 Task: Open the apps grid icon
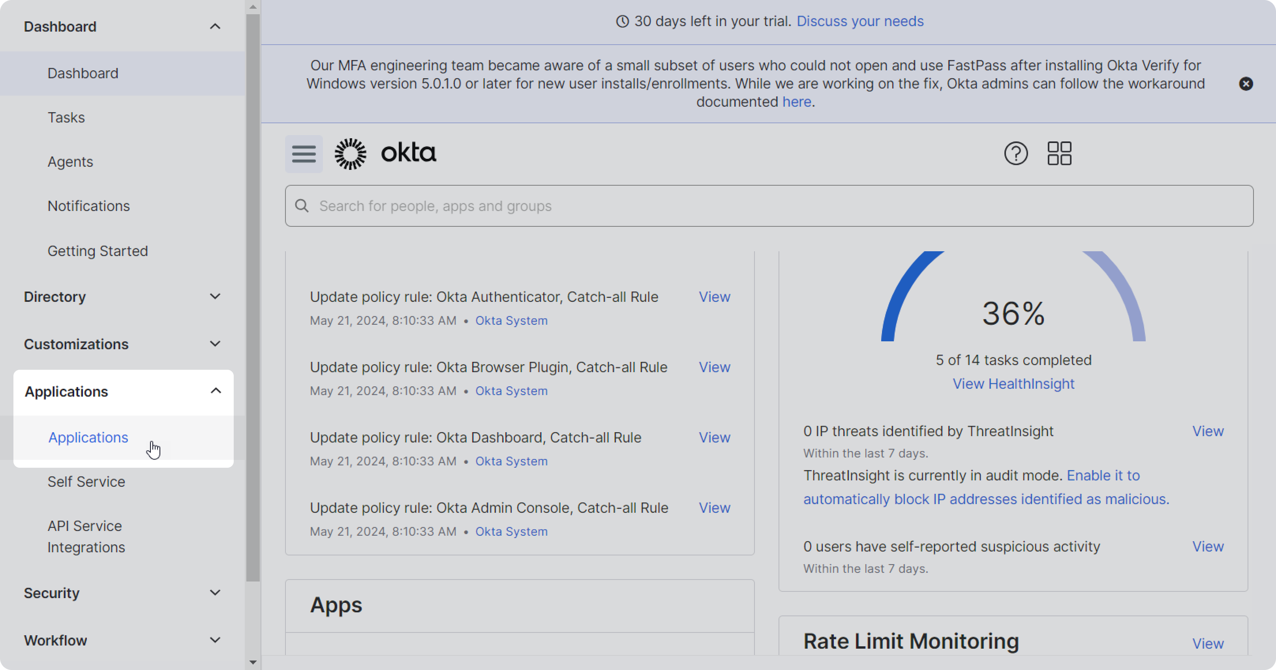click(1059, 154)
